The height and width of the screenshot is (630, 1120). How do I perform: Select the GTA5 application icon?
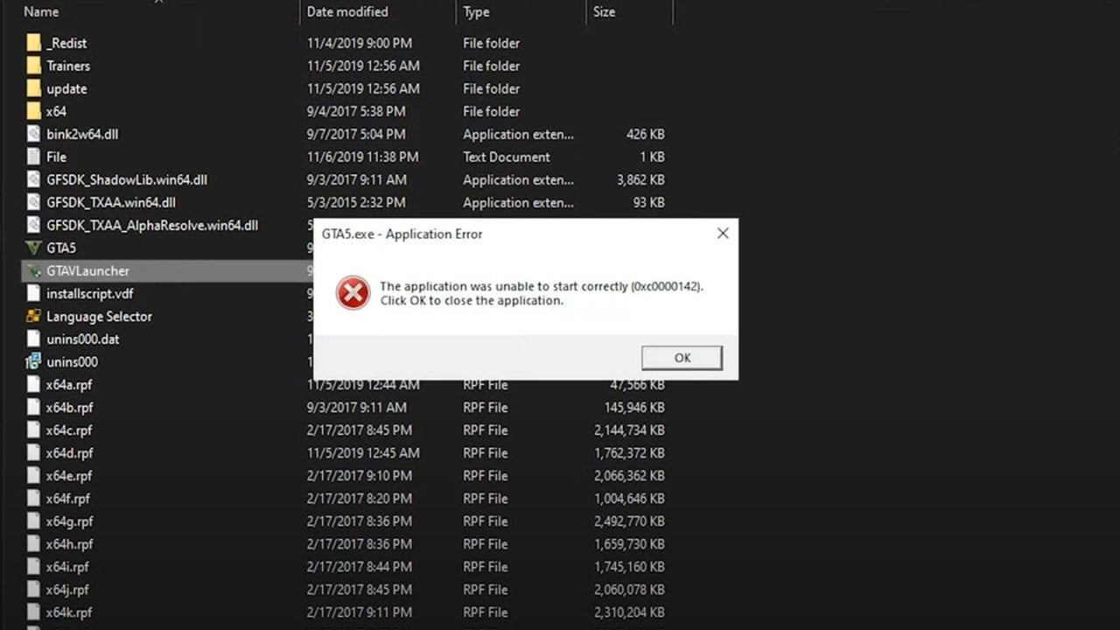(x=34, y=248)
